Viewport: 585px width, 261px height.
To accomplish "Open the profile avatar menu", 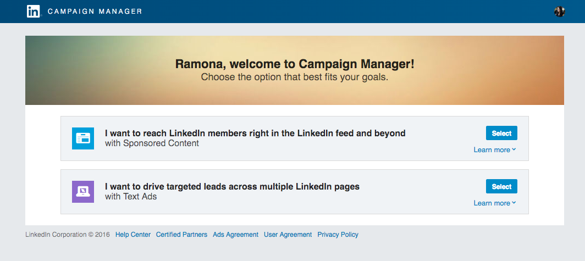I will (559, 12).
